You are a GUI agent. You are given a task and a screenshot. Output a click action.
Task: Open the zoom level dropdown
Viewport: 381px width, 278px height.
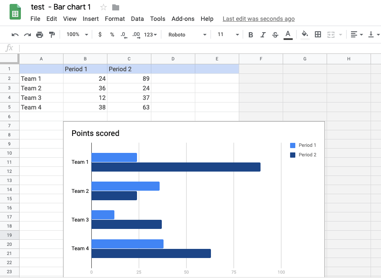[x=77, y=35]
